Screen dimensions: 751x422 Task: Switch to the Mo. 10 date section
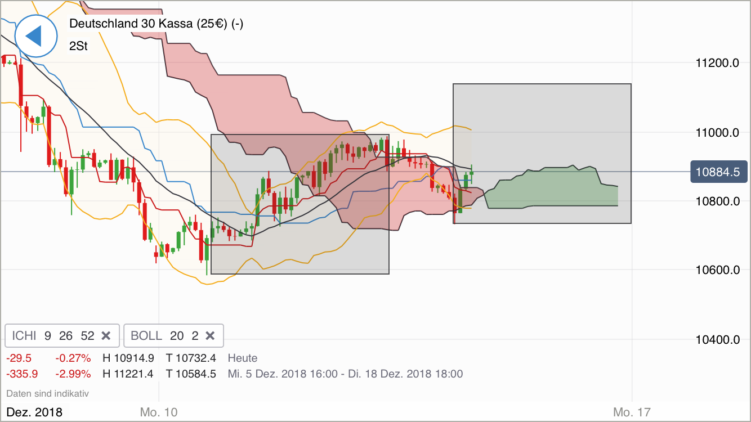point(158,412)
